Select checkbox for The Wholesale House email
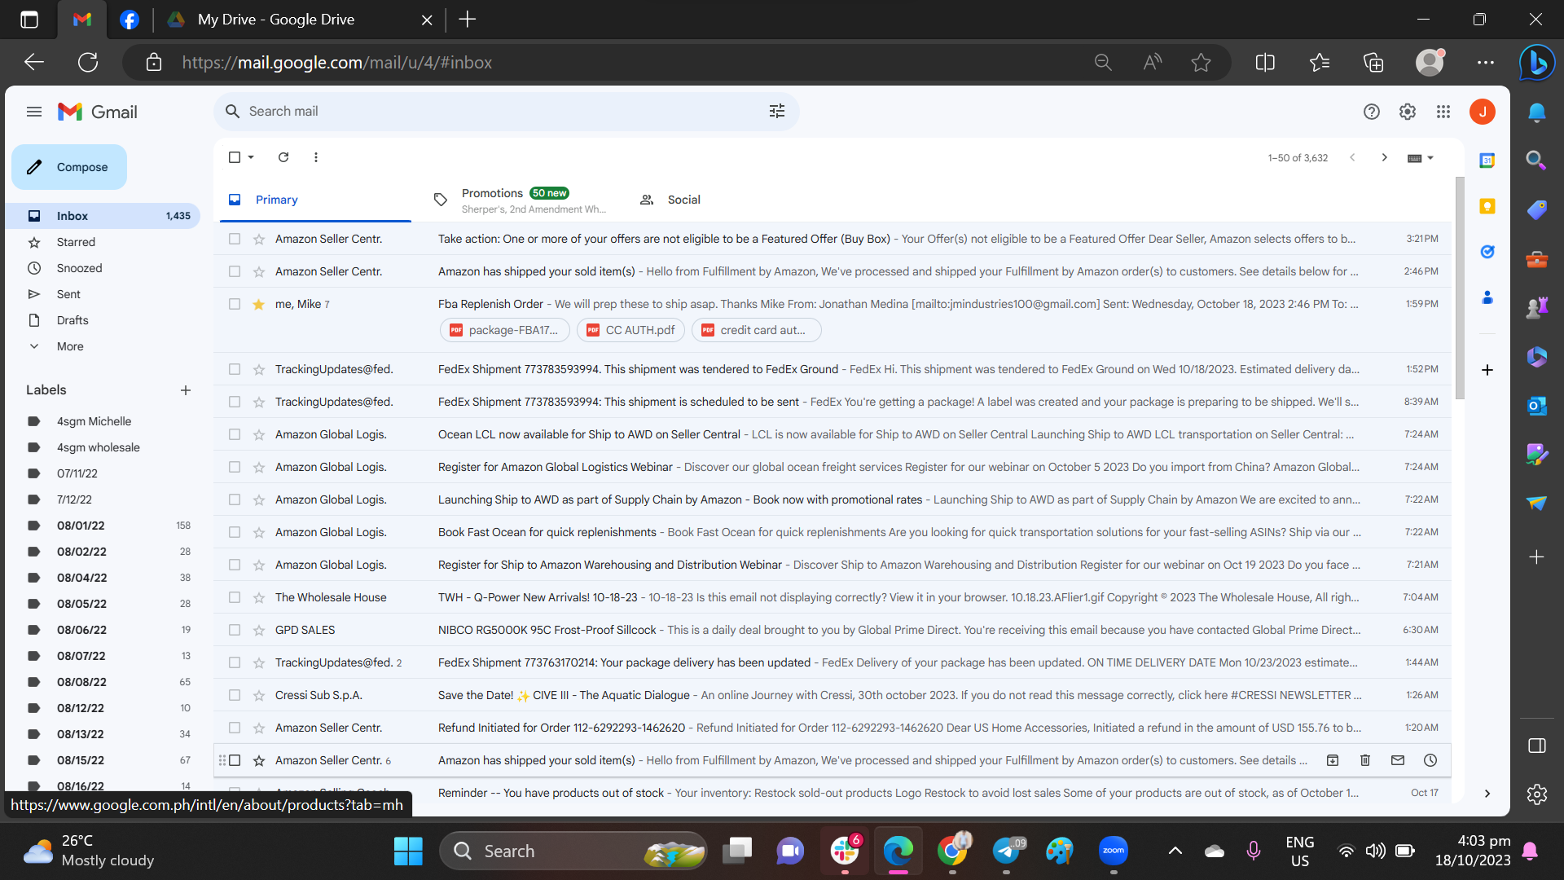The height and width of the screenshot is (880, 1564). (x=235, y=597)
